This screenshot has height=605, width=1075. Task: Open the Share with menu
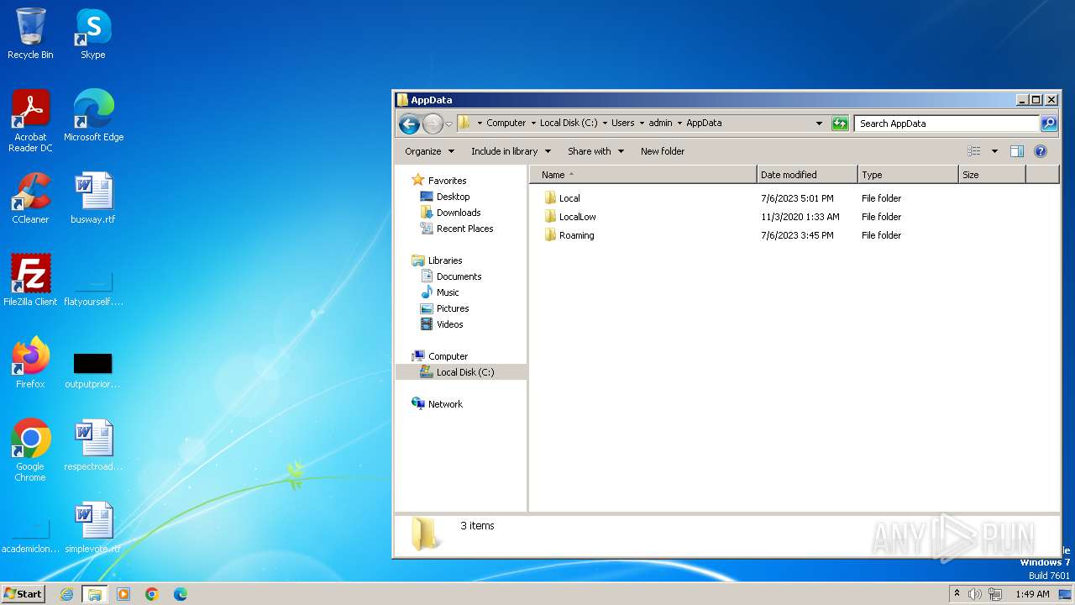tap(595, 151)
